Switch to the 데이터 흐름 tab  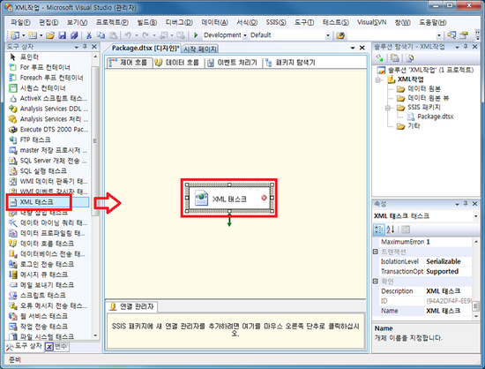pyautogui.click(x=177, y=63)
